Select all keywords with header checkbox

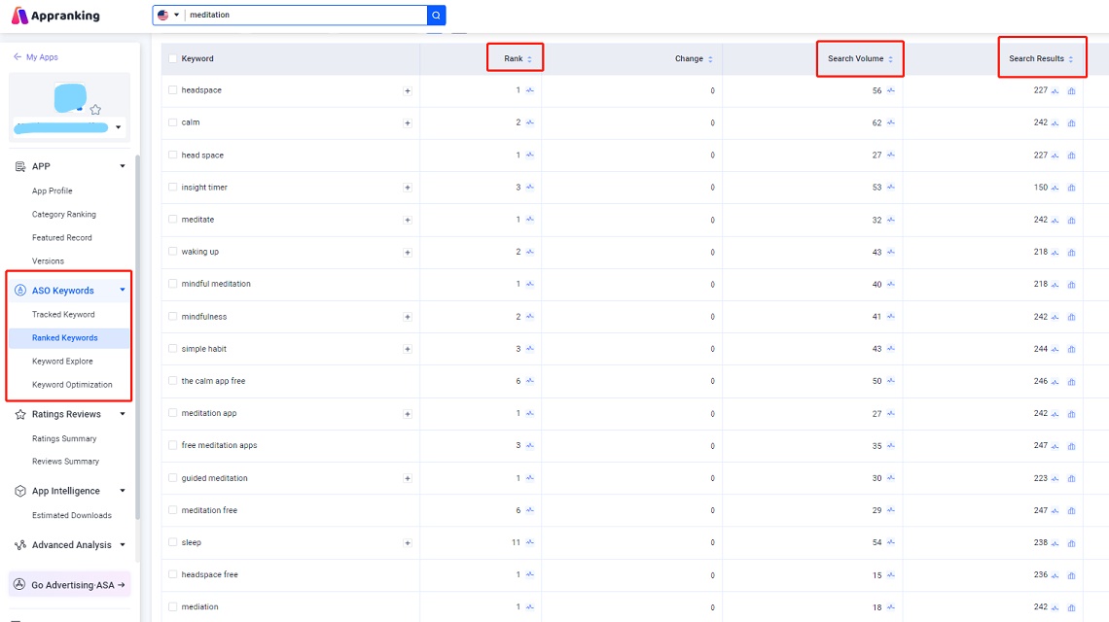172,58
